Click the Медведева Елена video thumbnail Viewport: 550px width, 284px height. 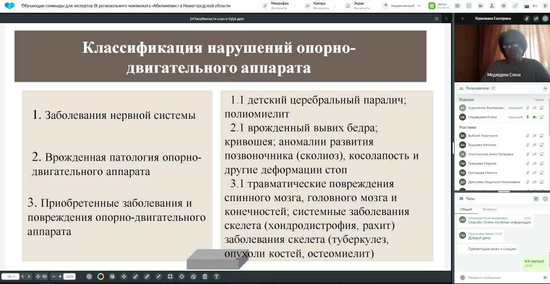point(502,53)
